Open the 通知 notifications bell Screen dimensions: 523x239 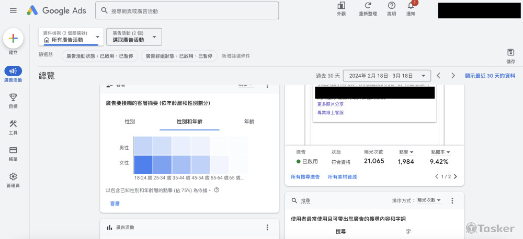coord(411,6)
